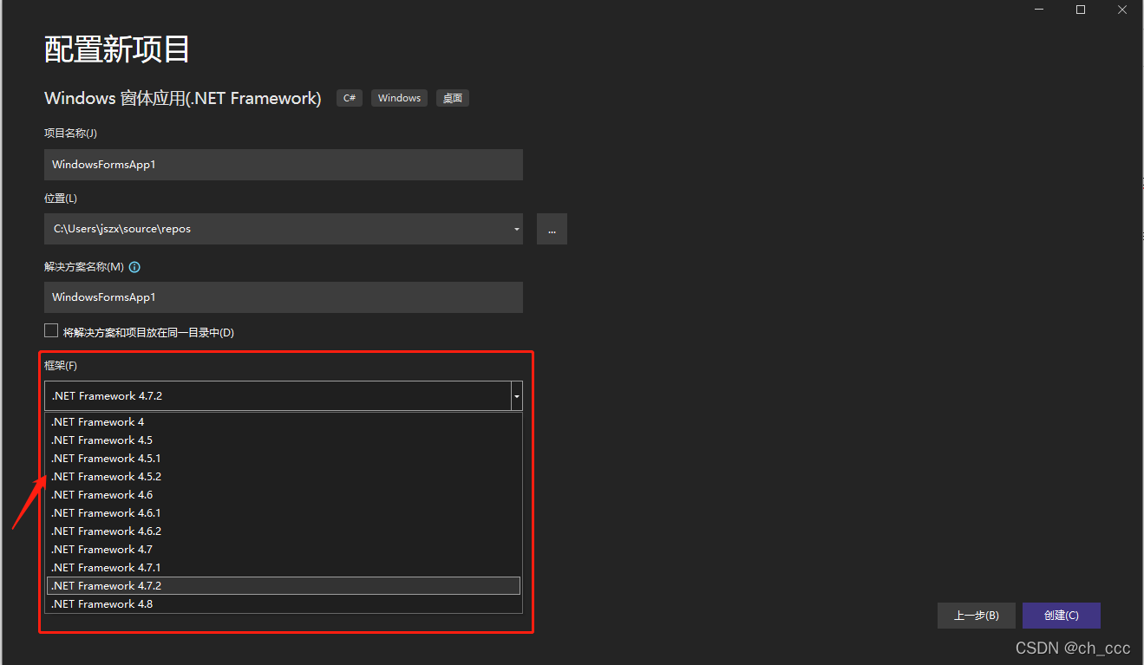
Task: Click the Windows tag badge
Action: (399, 98)
